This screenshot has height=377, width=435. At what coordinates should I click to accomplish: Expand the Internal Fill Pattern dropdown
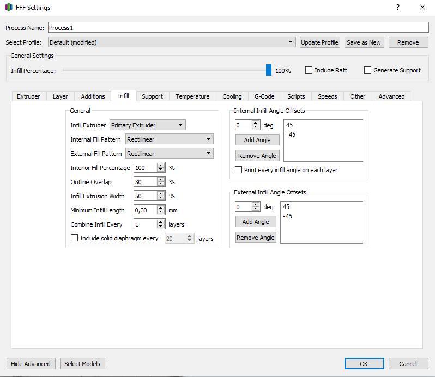click(x=170, y=139)
